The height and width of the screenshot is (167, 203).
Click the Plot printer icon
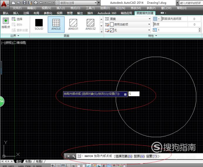pos(35,3)
